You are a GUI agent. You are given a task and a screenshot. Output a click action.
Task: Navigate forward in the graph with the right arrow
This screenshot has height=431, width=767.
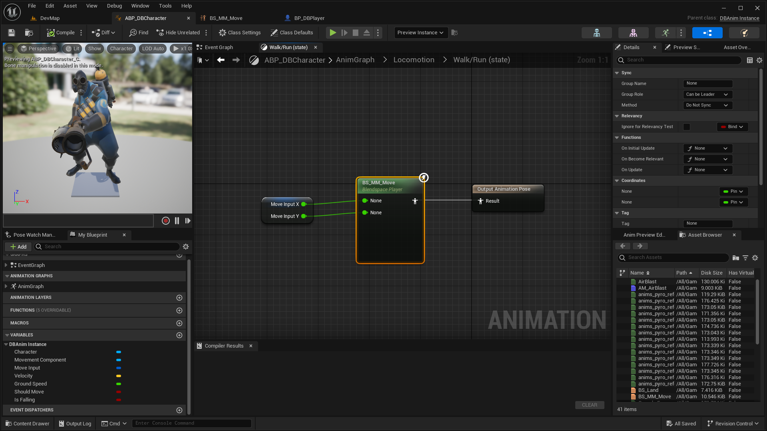point(236,60)
